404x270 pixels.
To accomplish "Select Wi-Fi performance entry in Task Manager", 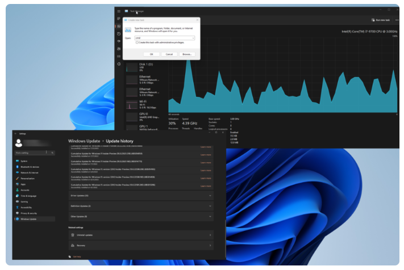I will 144,104.
